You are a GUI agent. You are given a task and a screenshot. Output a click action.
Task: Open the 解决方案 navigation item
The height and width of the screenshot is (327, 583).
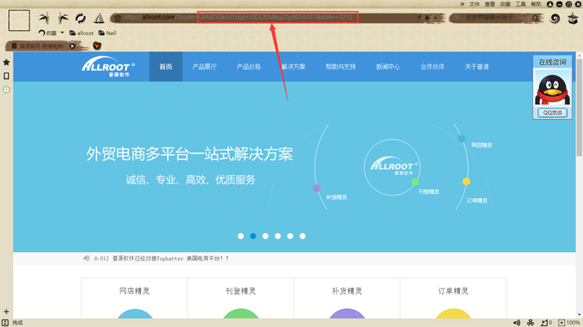(294, 67)
